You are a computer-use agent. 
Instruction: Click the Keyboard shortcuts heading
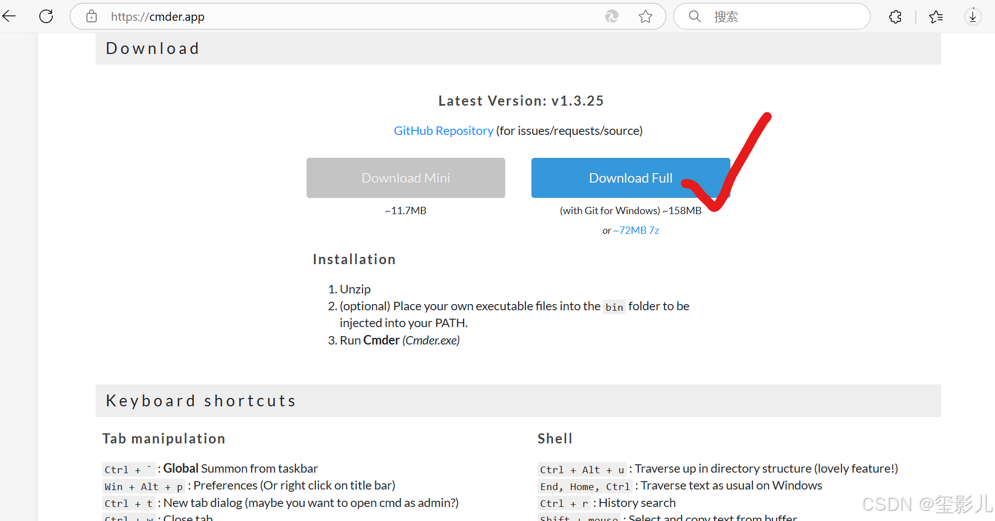201,401
